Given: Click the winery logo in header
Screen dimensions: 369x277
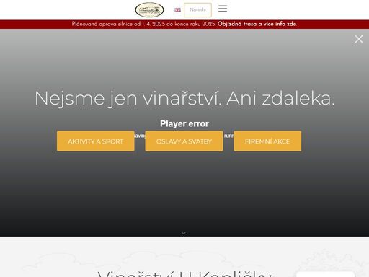Looking at the screenshot, I should point(149,10).
